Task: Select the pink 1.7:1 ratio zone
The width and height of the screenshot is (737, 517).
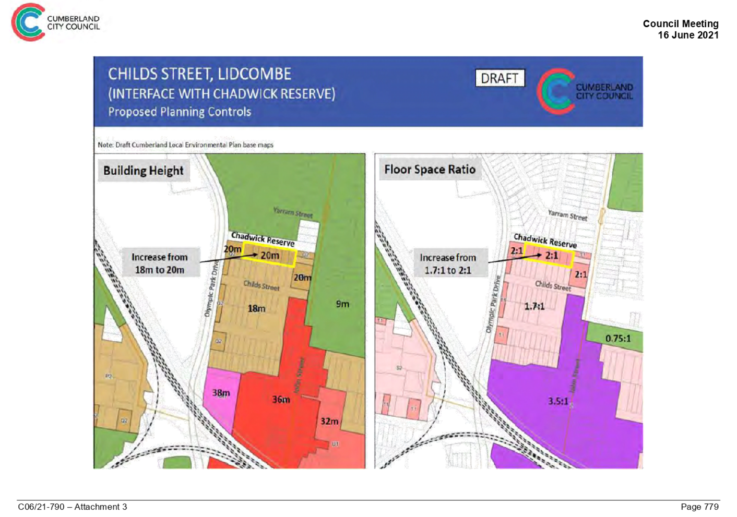Action: 534,306
